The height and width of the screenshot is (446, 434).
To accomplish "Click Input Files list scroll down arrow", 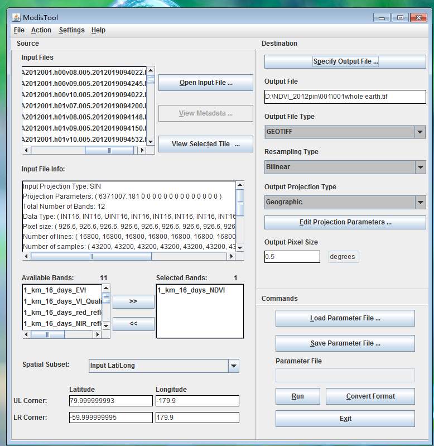I will click(x=151, y=141).
